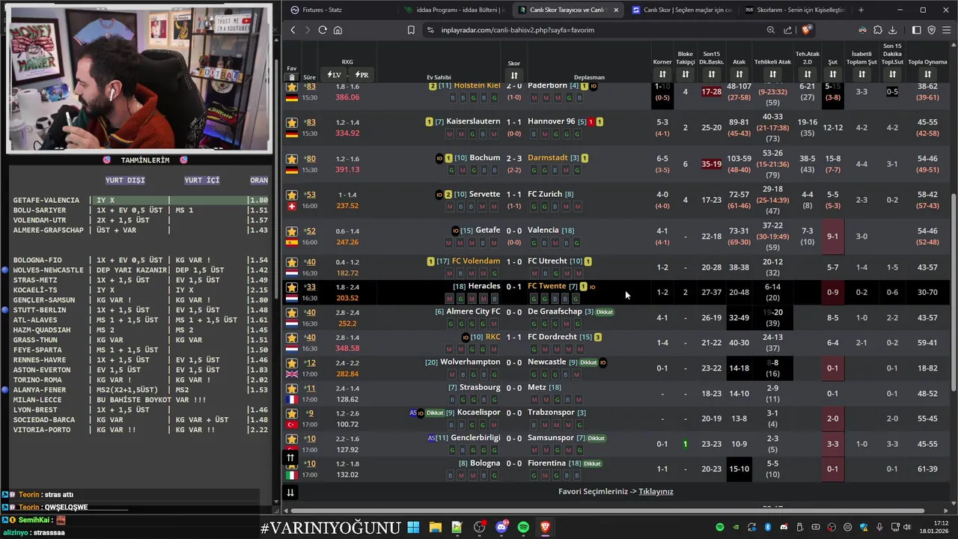Screen dimensions: 958x539
Task: Bookmark this page with the bookmark icon
Action: 411,30
